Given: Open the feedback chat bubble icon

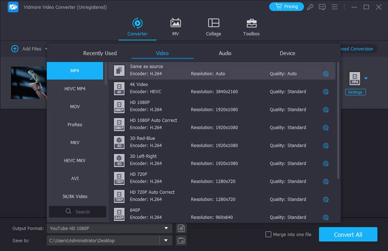Looking at the screenshot, I should [x=322, y=7].
